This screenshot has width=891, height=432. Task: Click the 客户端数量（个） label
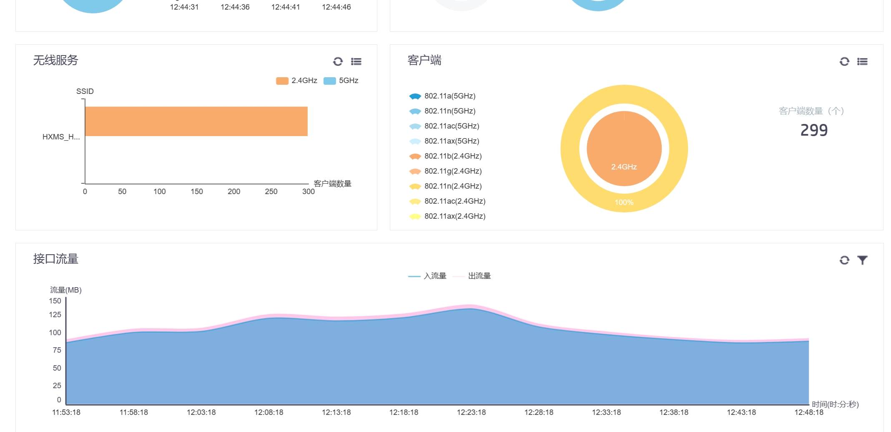[x=811, y=111]
